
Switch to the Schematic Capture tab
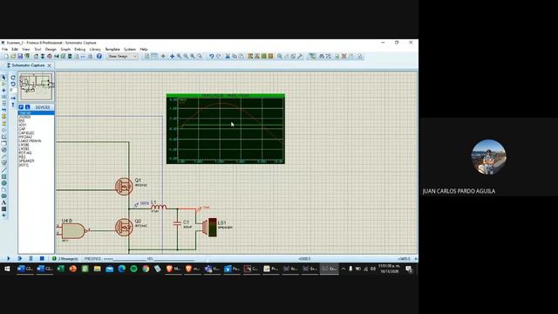[x=29, y=65]
